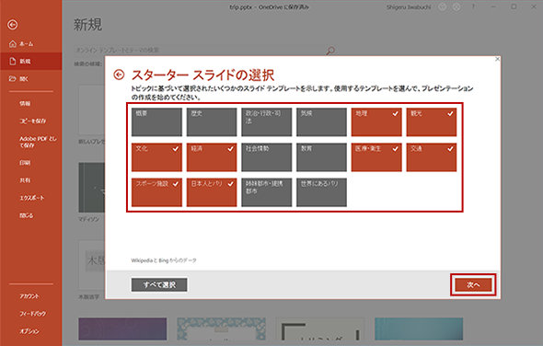Deselect the checked 交通 tile

pos(432,157)
